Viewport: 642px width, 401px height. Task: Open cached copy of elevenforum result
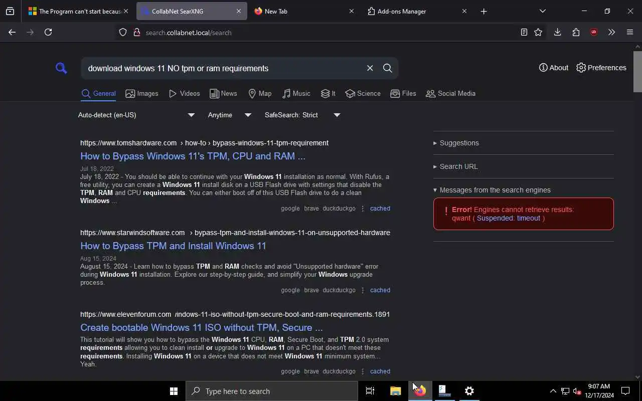(380, 371)
